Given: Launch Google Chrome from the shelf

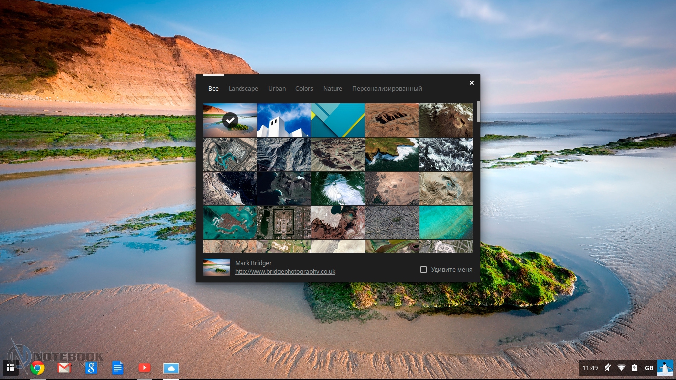Looking at the screenshot, I should pyautogui.click(x=37, y=368).
